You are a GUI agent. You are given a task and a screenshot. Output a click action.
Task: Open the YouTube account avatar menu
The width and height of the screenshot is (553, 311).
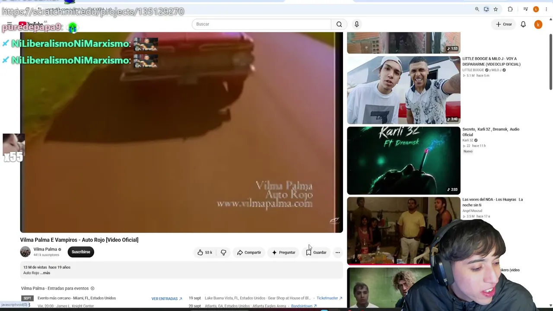pyautogui.click(x=538, y=25)
